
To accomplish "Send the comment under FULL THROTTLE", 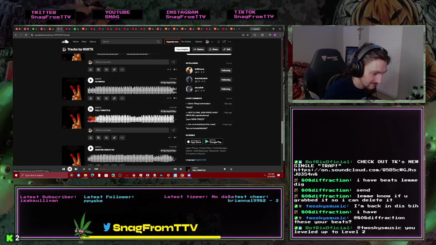I will pyautogui.click(x=173, y=130).
